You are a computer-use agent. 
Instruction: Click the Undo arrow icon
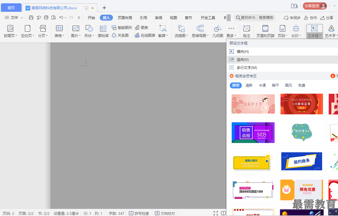(61, 18)
